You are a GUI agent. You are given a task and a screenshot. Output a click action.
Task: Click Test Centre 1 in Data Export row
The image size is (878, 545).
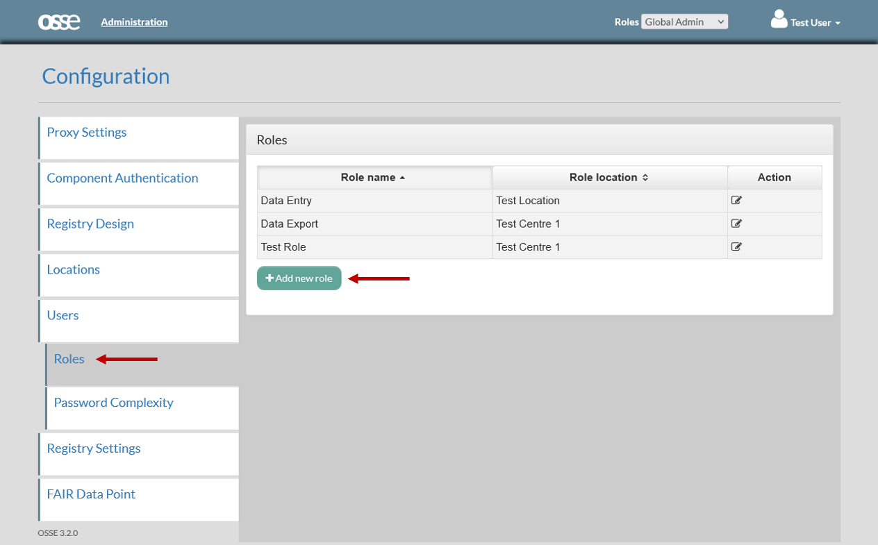tap(610, 224)
